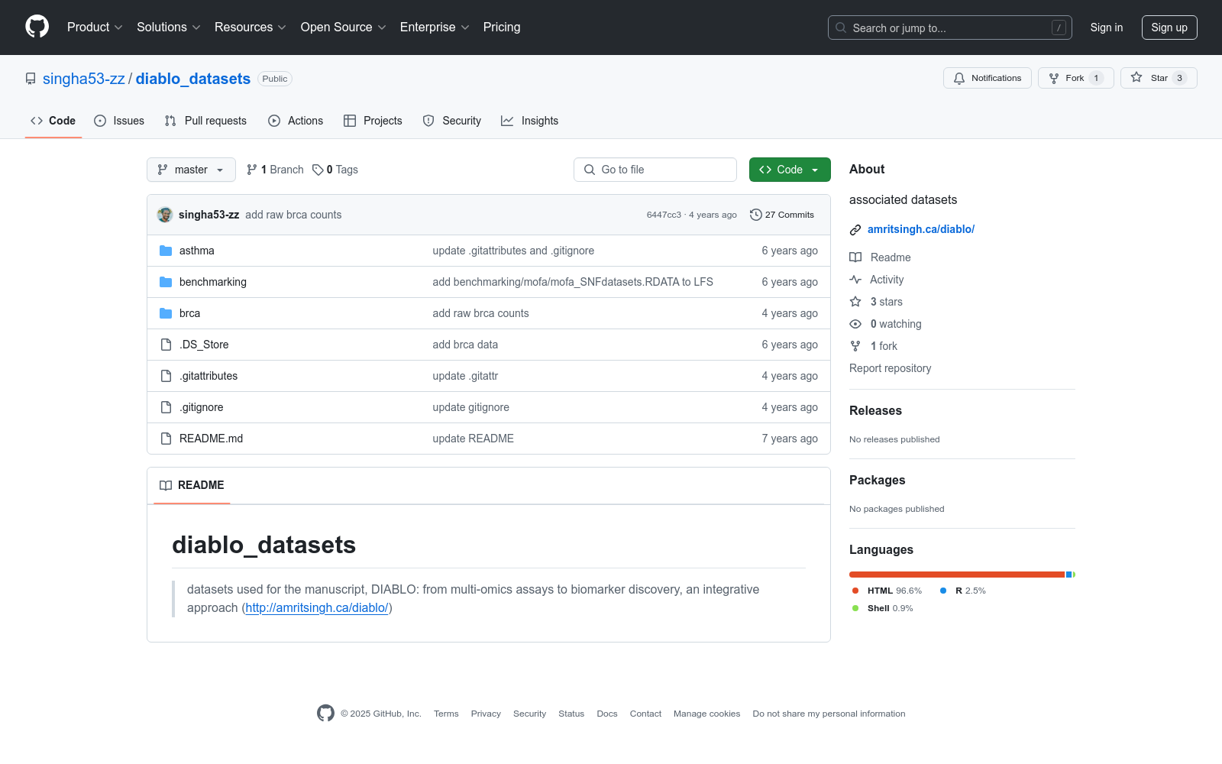The width and height of the screenshot is (1222, 764).
Task: Click the HTML 96.6% language entry
Action: click(x=887, y=591)
